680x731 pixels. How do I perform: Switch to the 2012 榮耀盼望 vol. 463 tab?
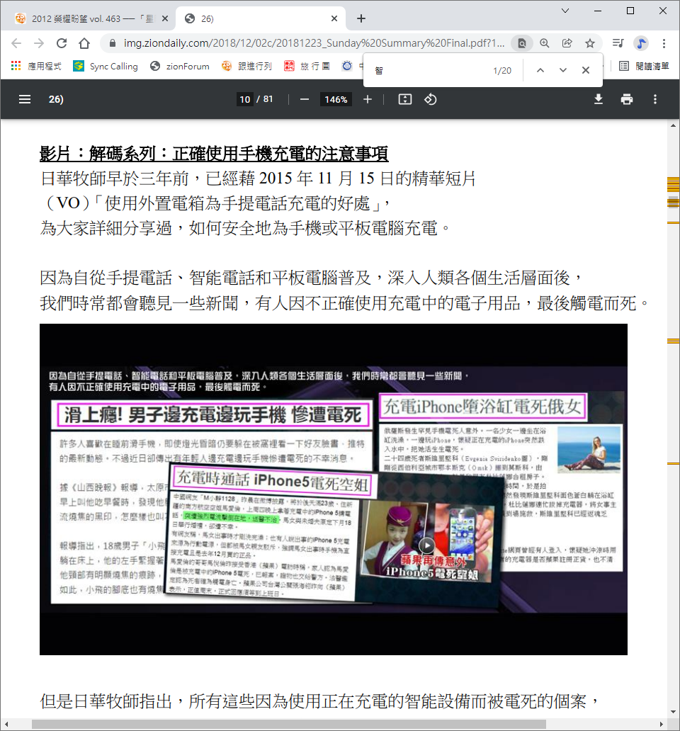pos(91,18)
